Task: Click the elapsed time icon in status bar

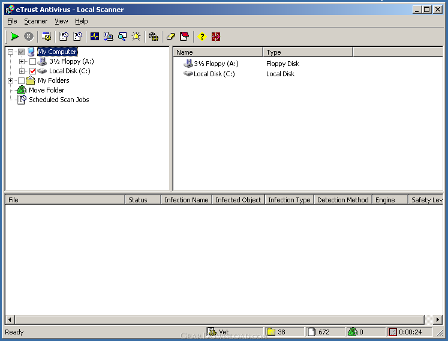Action: coord(393,332)
